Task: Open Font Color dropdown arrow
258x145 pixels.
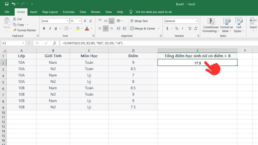Action: point(91,28)
